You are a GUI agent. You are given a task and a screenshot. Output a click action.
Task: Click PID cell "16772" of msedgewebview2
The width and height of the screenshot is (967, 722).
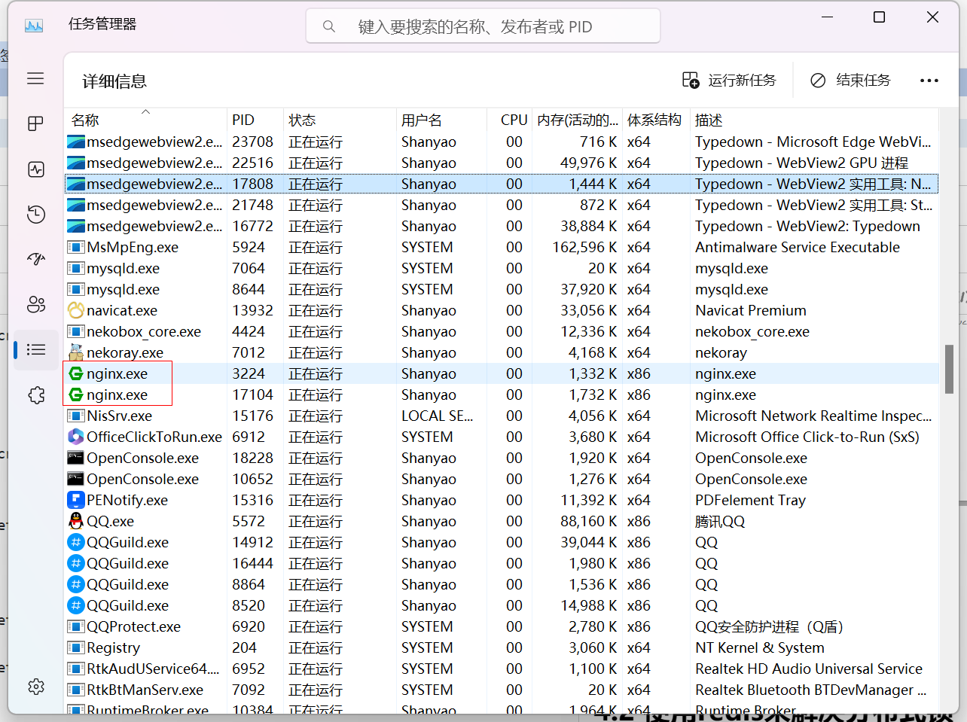[x=253, y=226]
